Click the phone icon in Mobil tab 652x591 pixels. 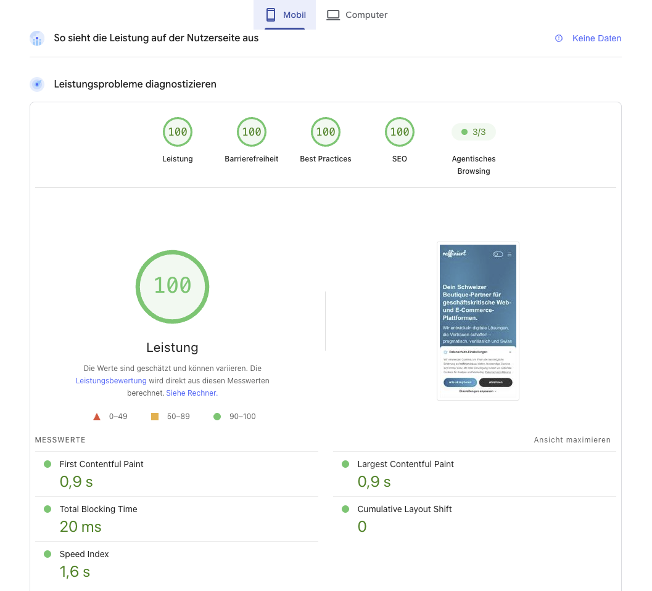(x=271, y=15)
